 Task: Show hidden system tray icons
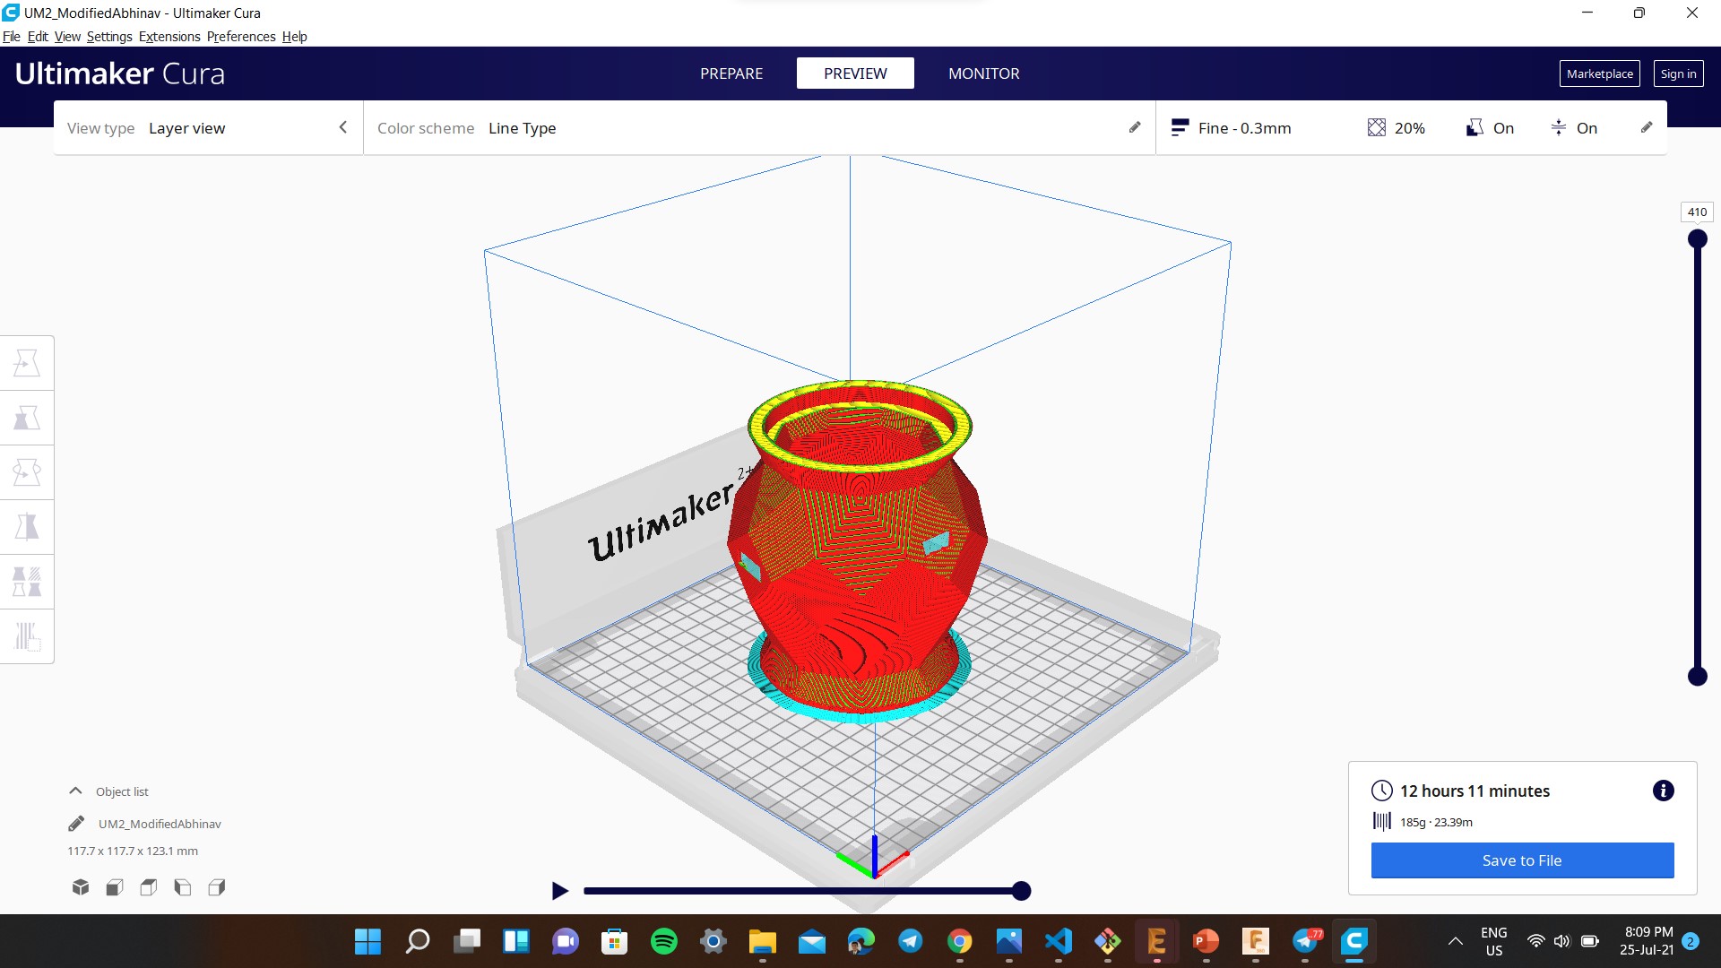1456,941
